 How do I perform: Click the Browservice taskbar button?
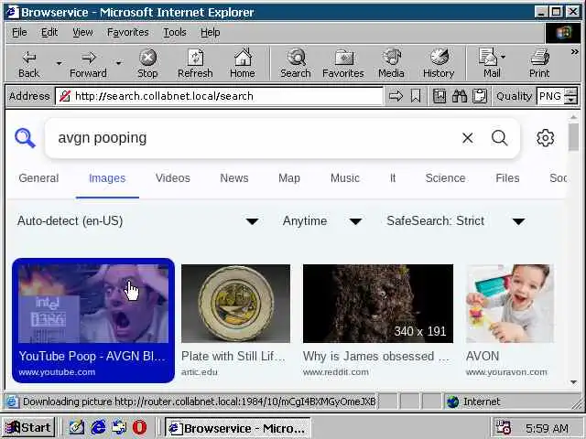click(x=238, y=428)
